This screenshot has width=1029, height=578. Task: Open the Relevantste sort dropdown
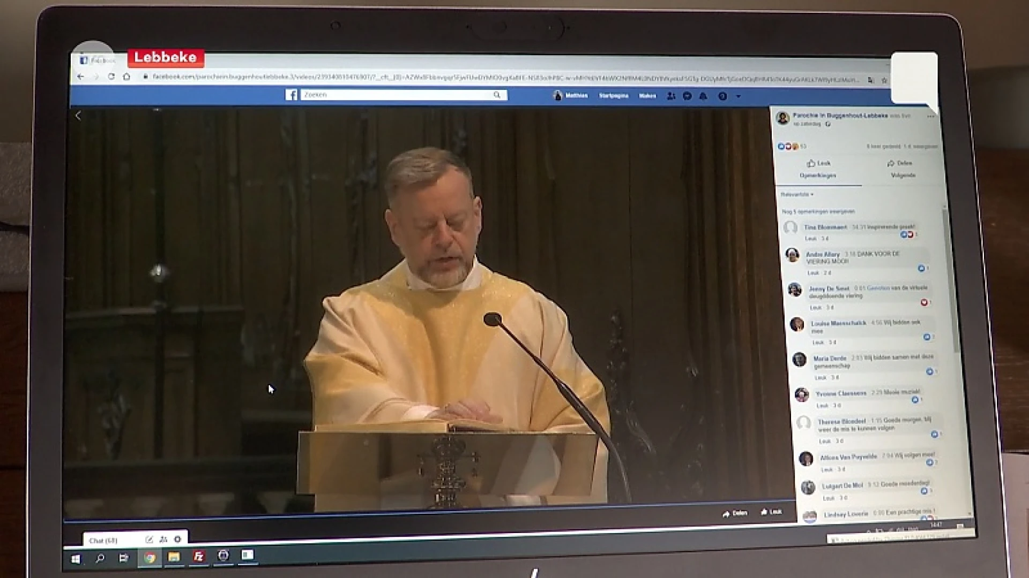tap(797, 194)
